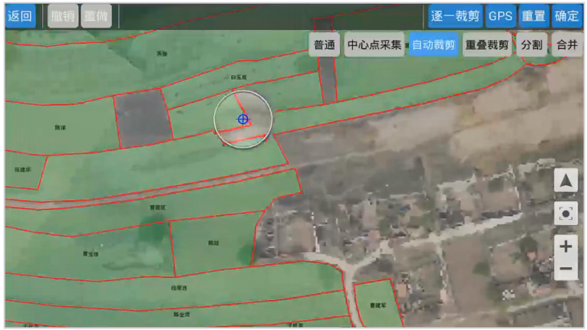This screenshot has height=330, width=587.
Task: Click the 撤销 (undo) button
Action: click(63, 16)
